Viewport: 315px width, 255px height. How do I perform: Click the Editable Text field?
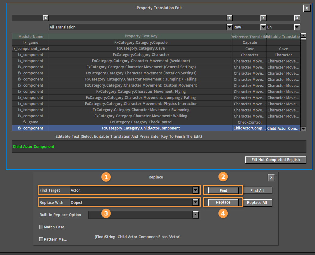pyautogui.click(x=159, y=146)
